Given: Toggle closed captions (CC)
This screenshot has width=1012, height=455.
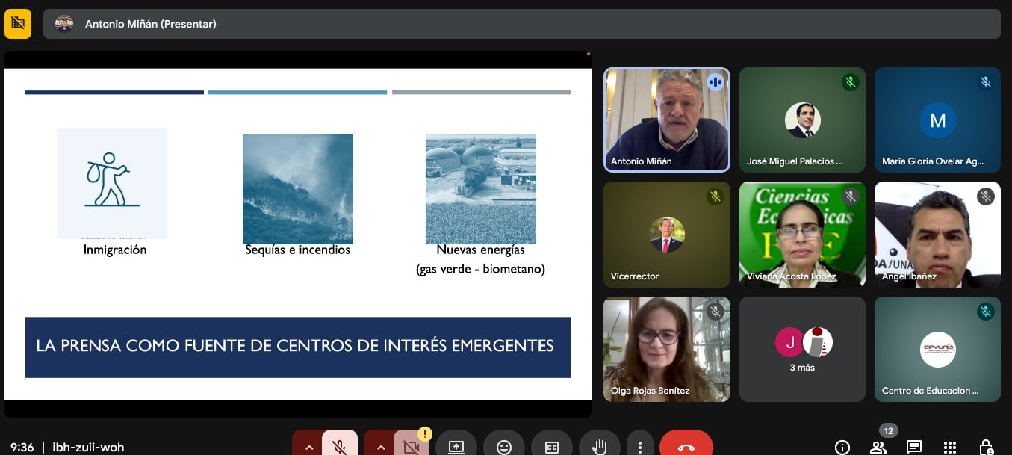Looking at the screenshot, I should pyautogui.click(x=551, y=447).
